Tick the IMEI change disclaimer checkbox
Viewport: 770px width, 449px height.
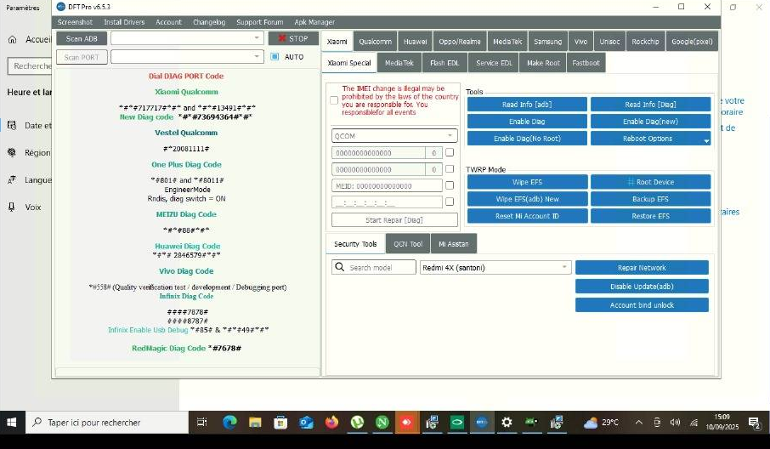(334, 100)
